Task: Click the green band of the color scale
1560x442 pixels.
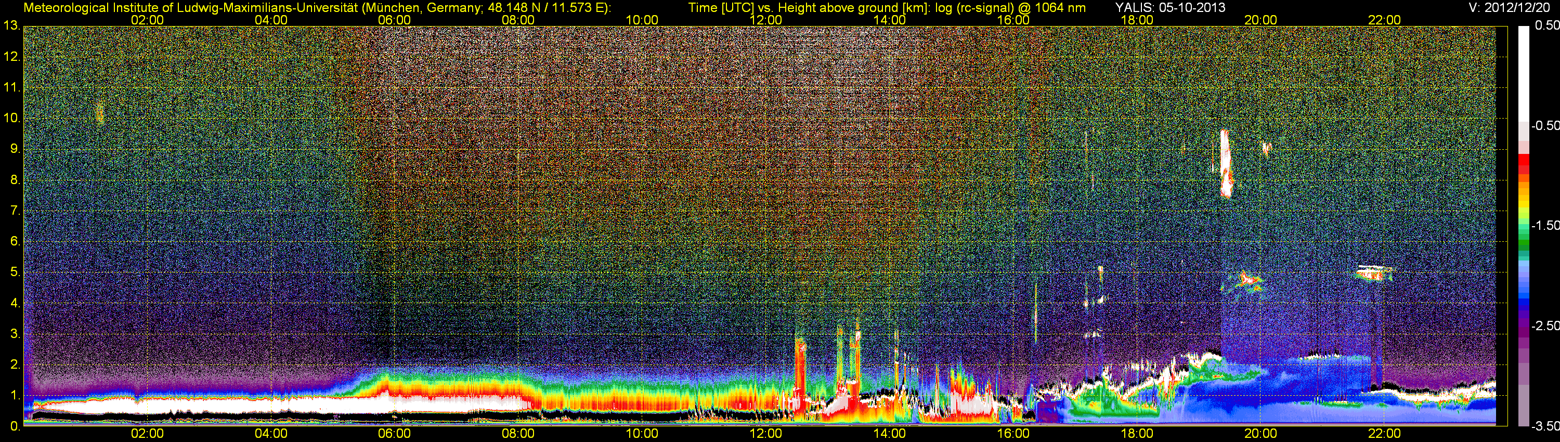Action: point(1524,239)
